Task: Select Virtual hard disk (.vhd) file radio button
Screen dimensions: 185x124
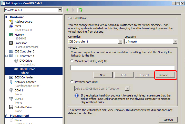Action: coord(72,61)
